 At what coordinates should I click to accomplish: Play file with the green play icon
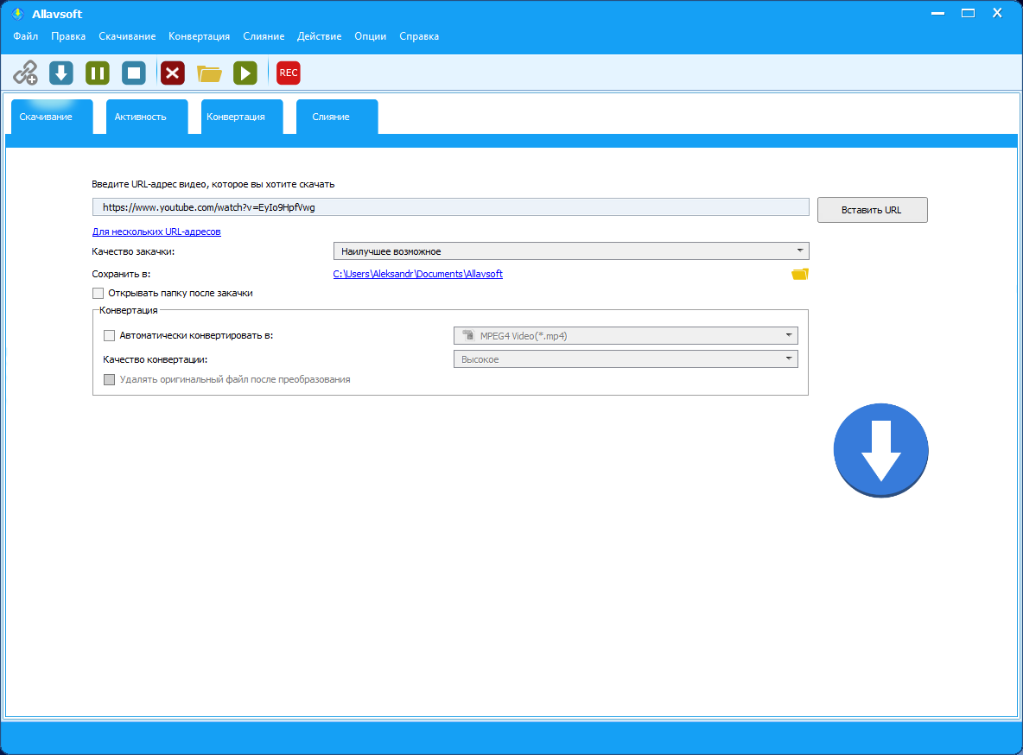tap(245, 73)
